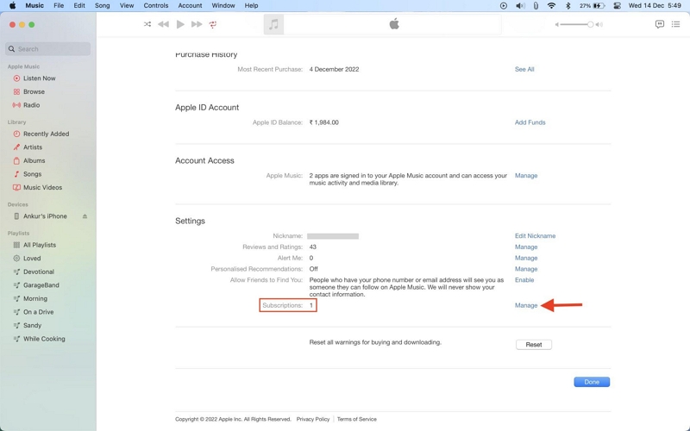The image size is (690, 431).
Task: Click Edit Nickname link
Action: pyautogui.click(x=535, y=236)
